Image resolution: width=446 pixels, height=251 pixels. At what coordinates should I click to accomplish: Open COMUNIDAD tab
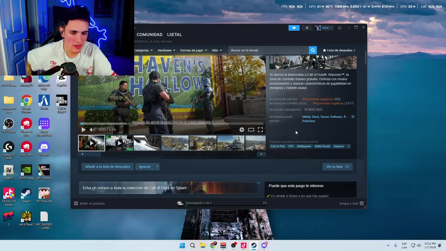click(149, 35)
